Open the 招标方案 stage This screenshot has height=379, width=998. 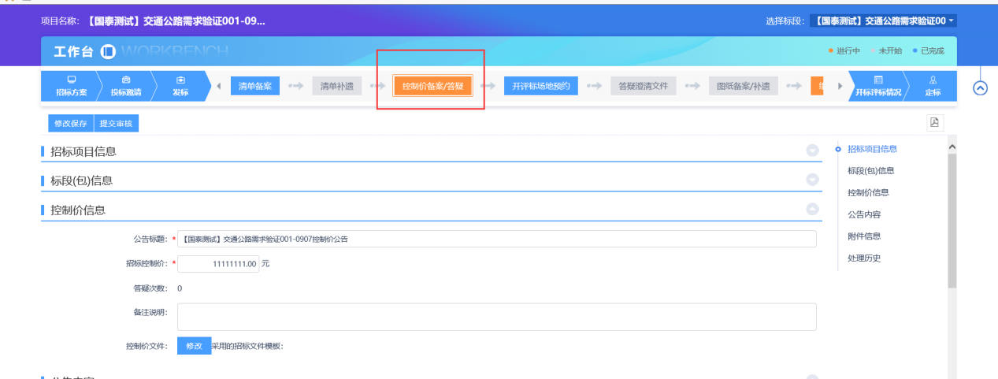pyautogui.click(x=72, y=86)
